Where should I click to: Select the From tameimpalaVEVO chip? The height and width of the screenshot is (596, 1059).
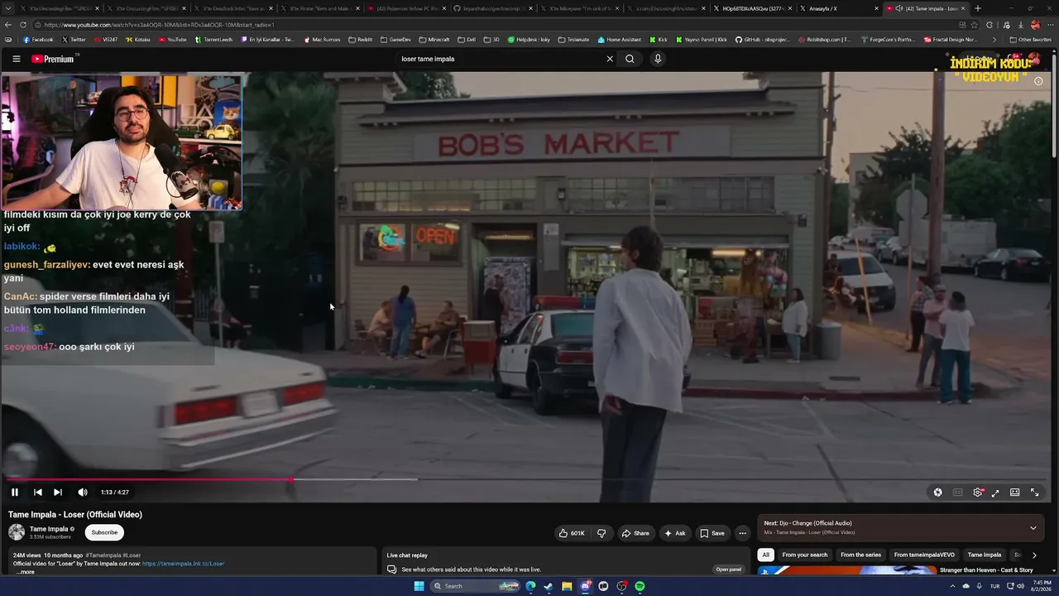click(924, 555)
